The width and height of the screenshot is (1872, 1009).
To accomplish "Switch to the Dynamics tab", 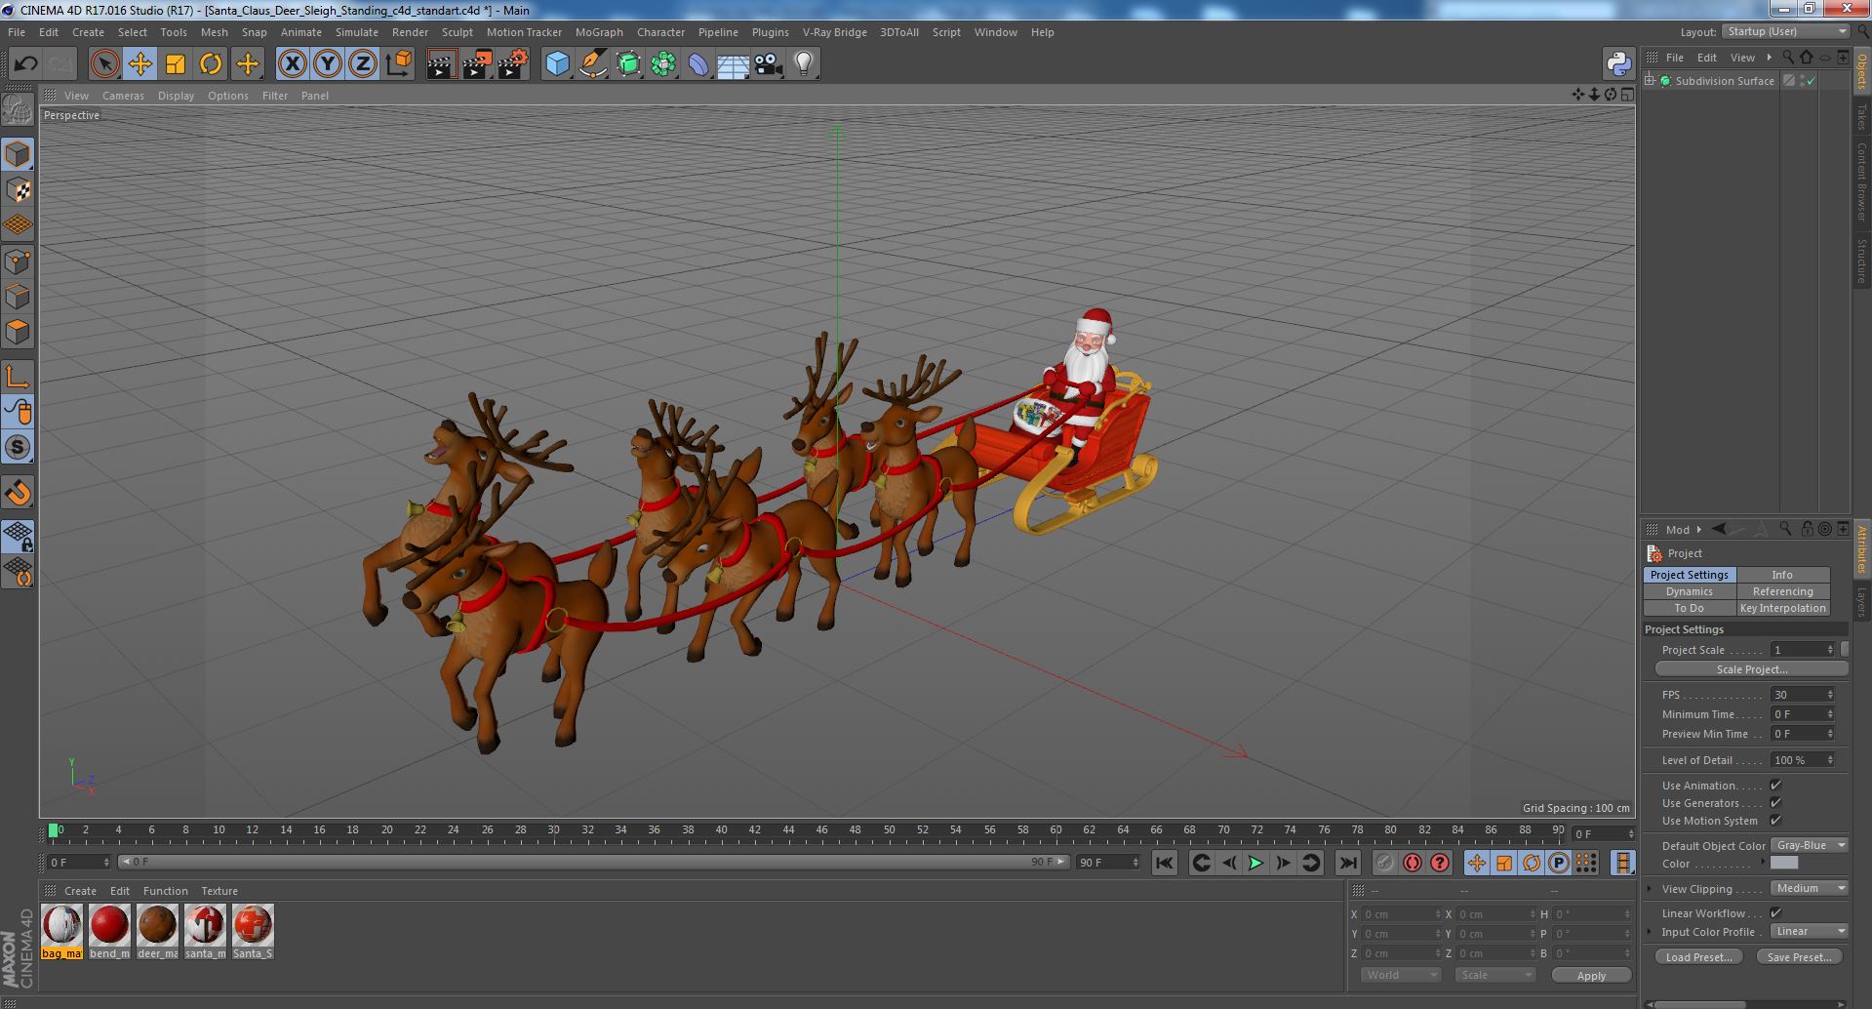I will (1690, 591).
